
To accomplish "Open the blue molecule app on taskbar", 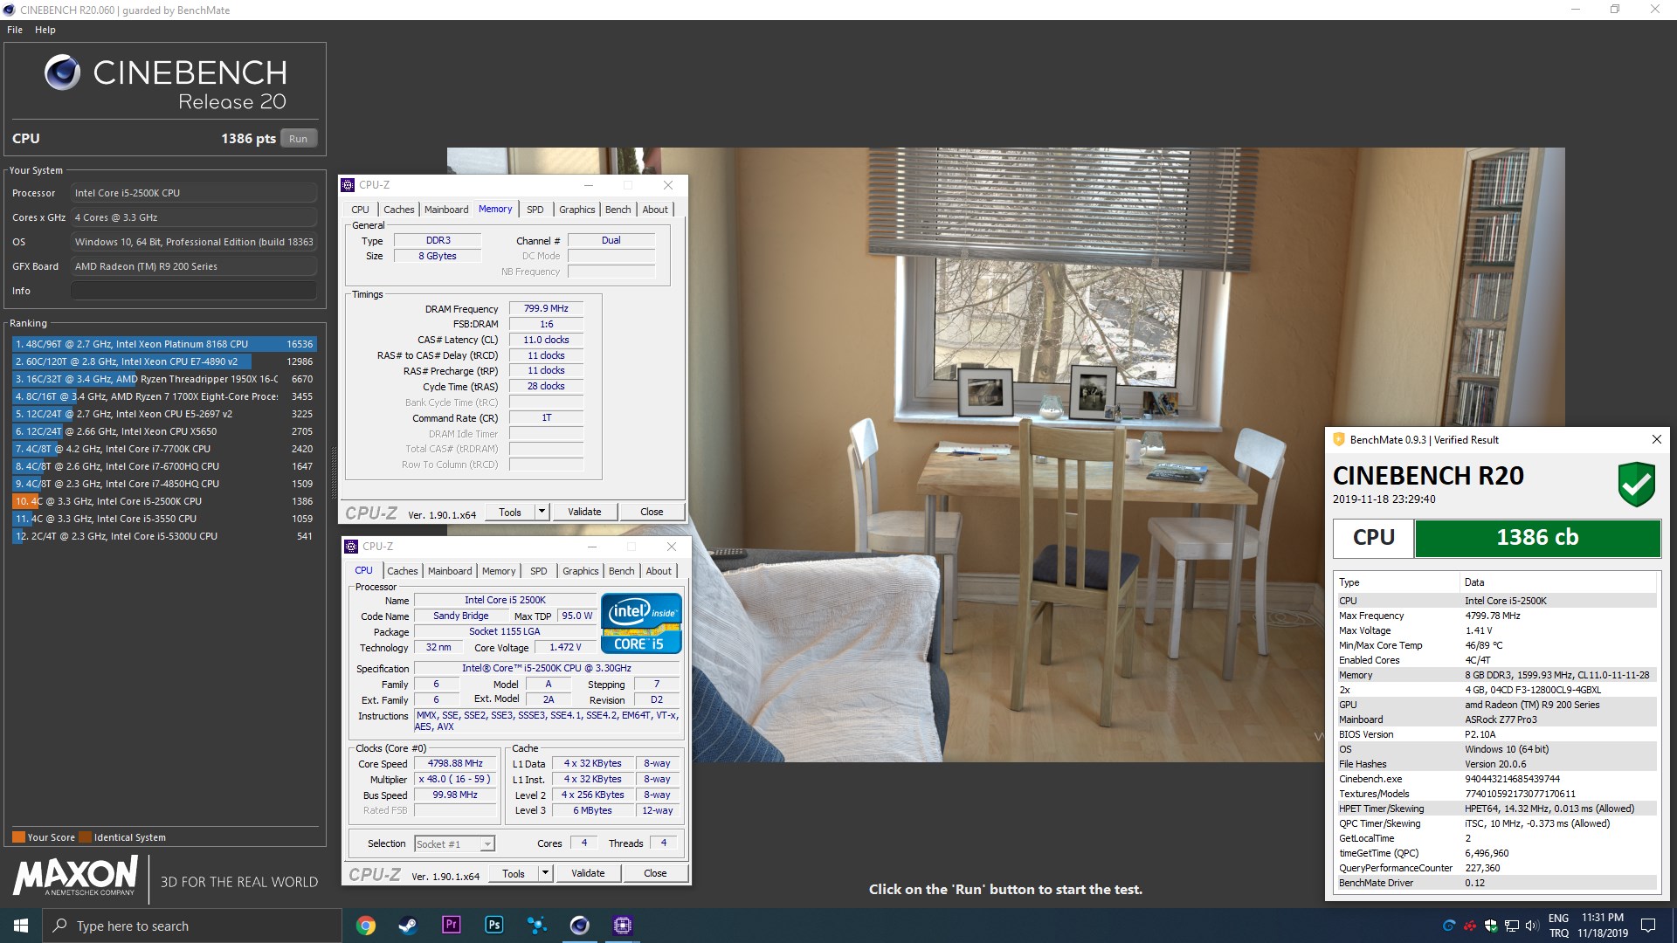I will click(x=536, y=926).
